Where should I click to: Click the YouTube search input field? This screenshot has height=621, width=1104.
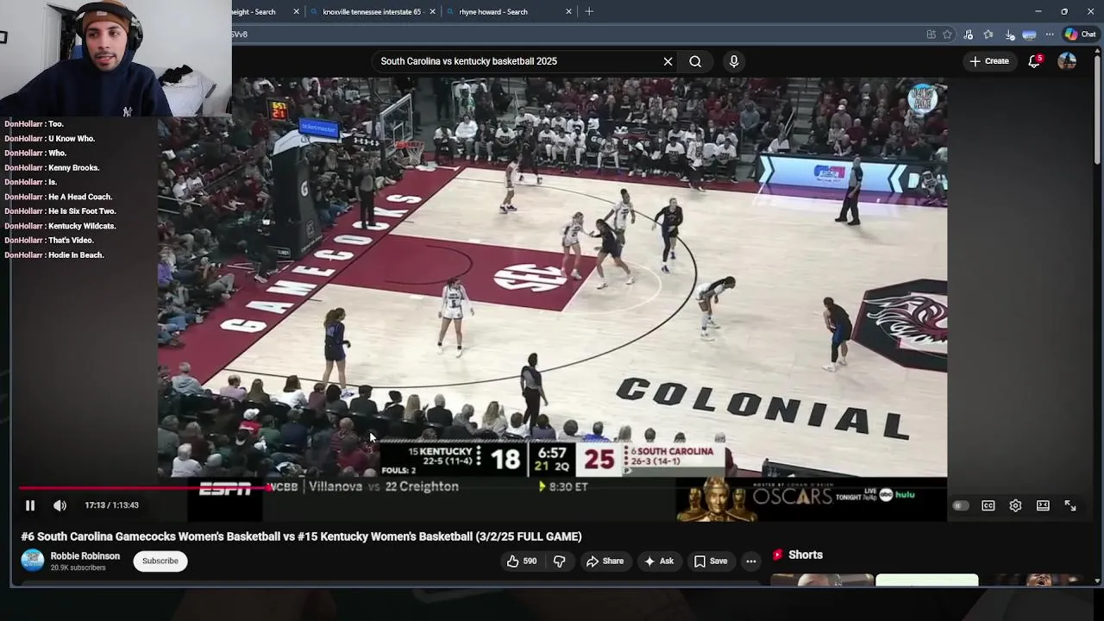[x=516, y=61]
